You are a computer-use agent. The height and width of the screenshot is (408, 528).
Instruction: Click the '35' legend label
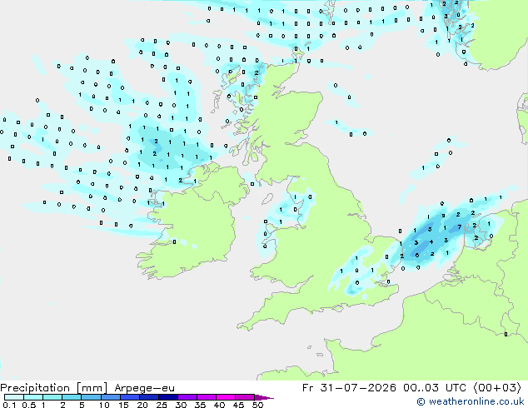(x=200, y=405)
